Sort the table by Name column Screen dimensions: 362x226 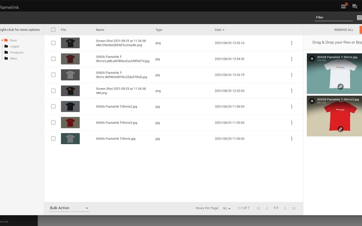click(100, 30)
